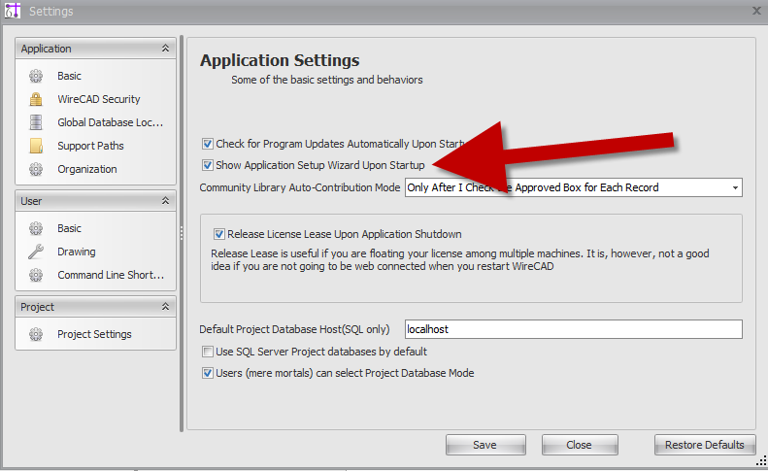Click the Community Library Auto-Contribution Mode label
768x471 pixels.
click(300, 187)
